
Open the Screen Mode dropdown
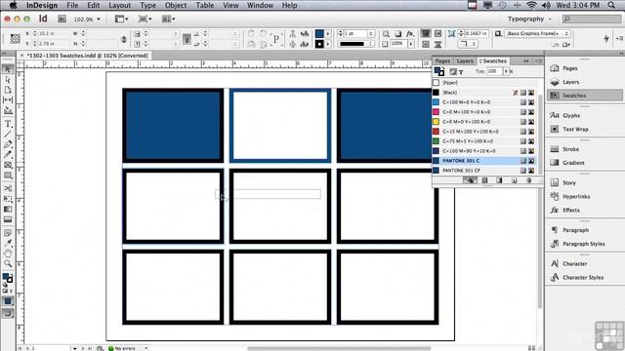coord(146,19)
